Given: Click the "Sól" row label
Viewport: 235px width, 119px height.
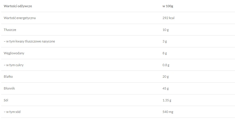Looking at the screenshot, I should pos(6,100).
